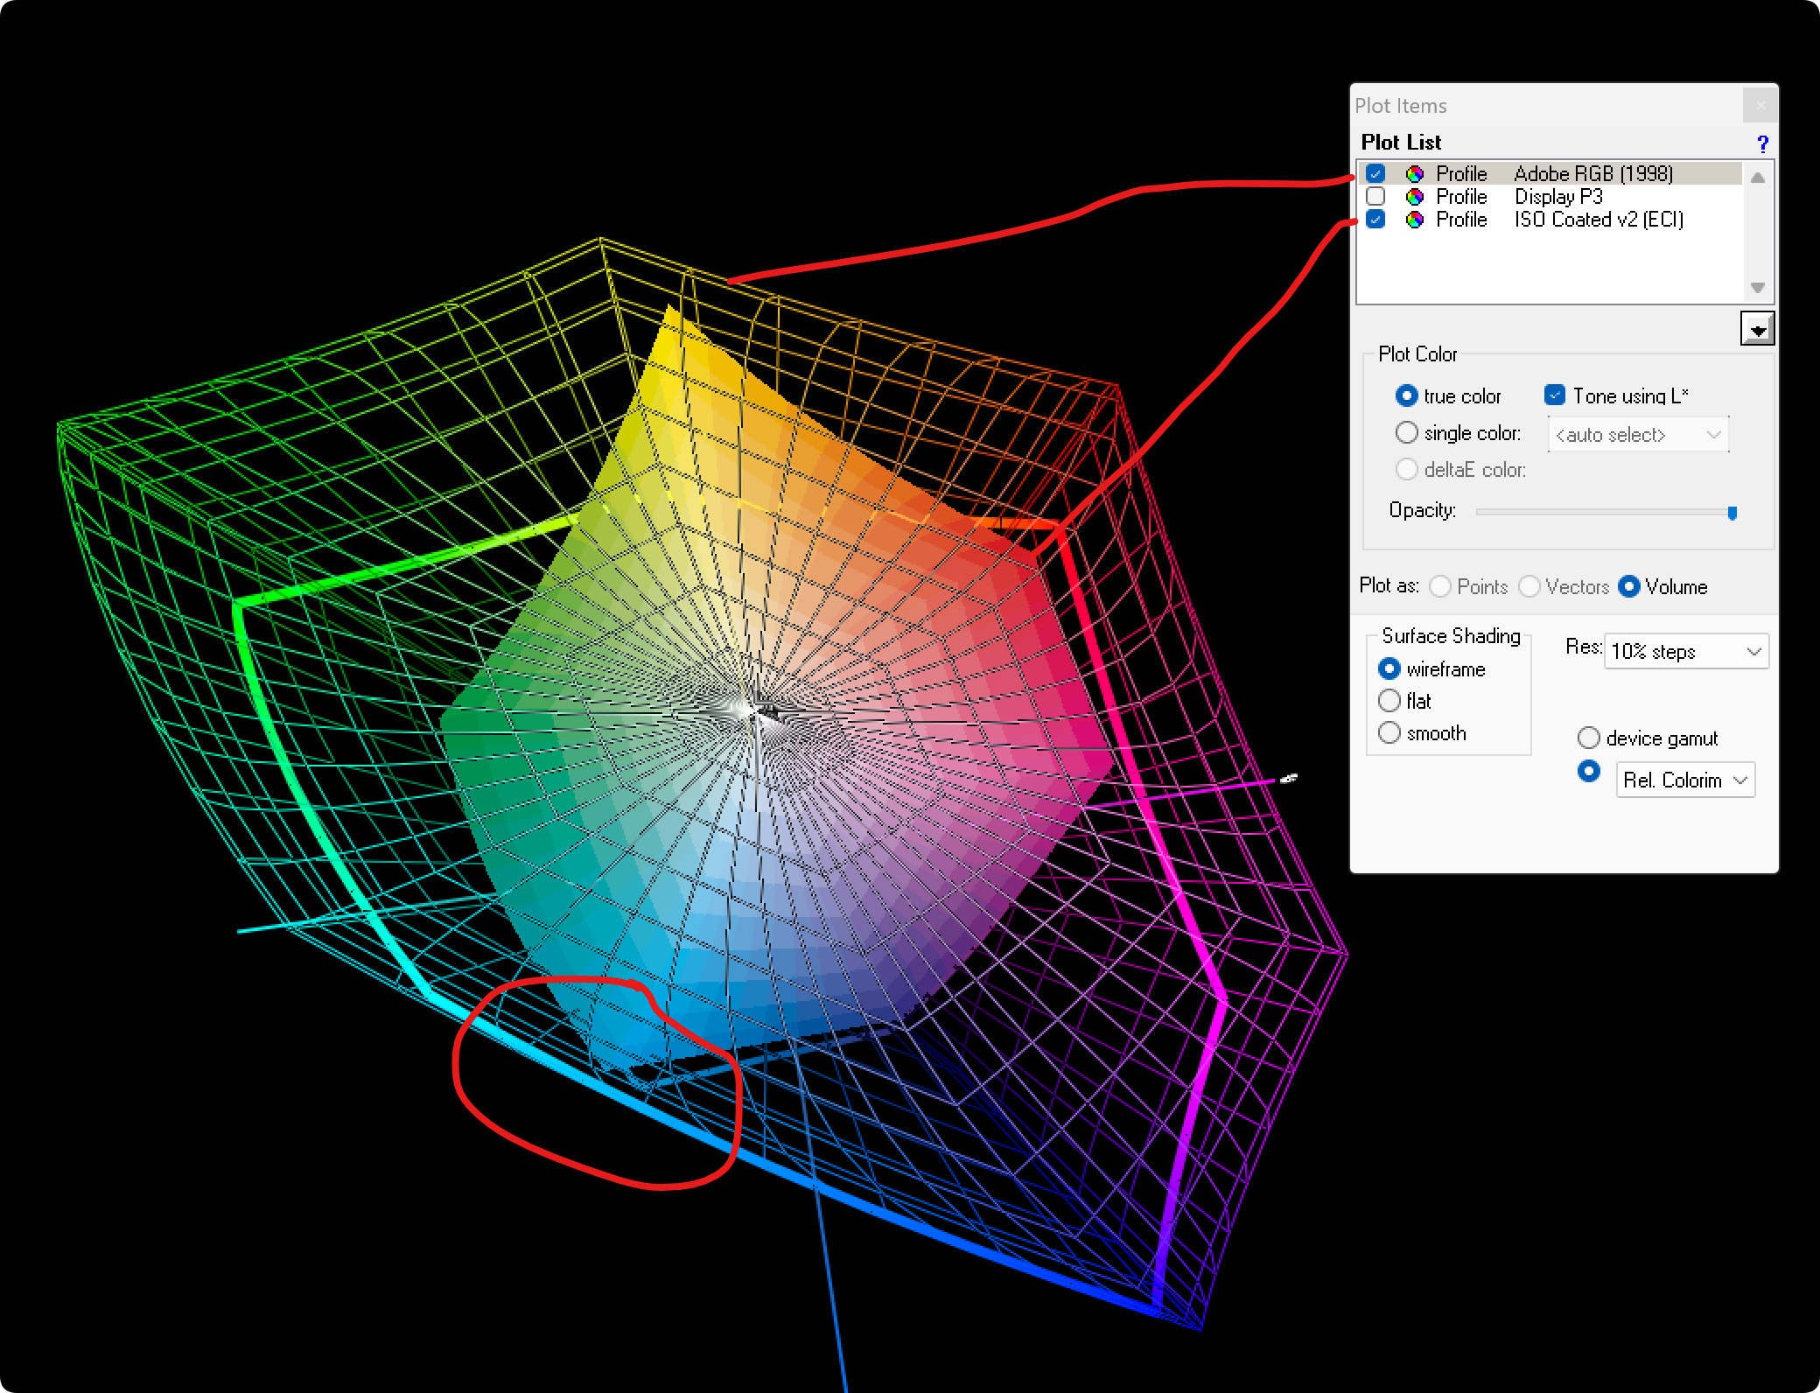The width and height of the screenshot is (1820, 1393).
Task: Click the plot list scroll up arrow
Action: click(1757, 178)
